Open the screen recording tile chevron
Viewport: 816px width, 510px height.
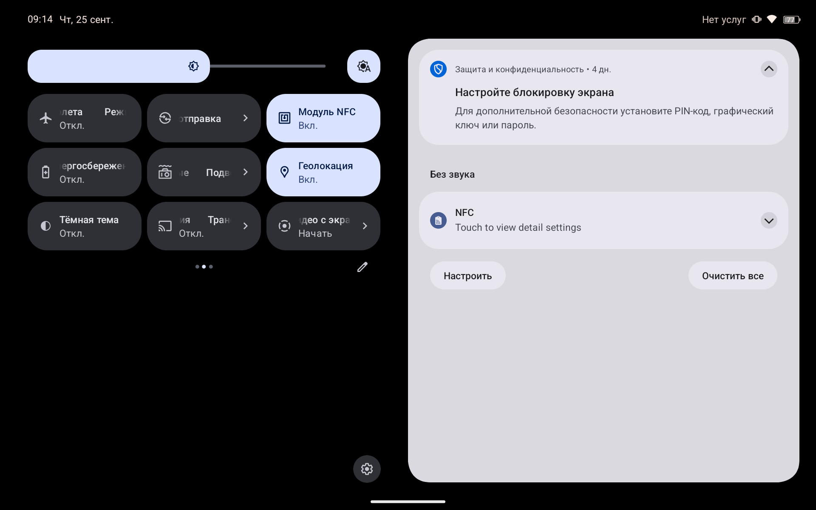pyautogui.click(x=365, y=226)
